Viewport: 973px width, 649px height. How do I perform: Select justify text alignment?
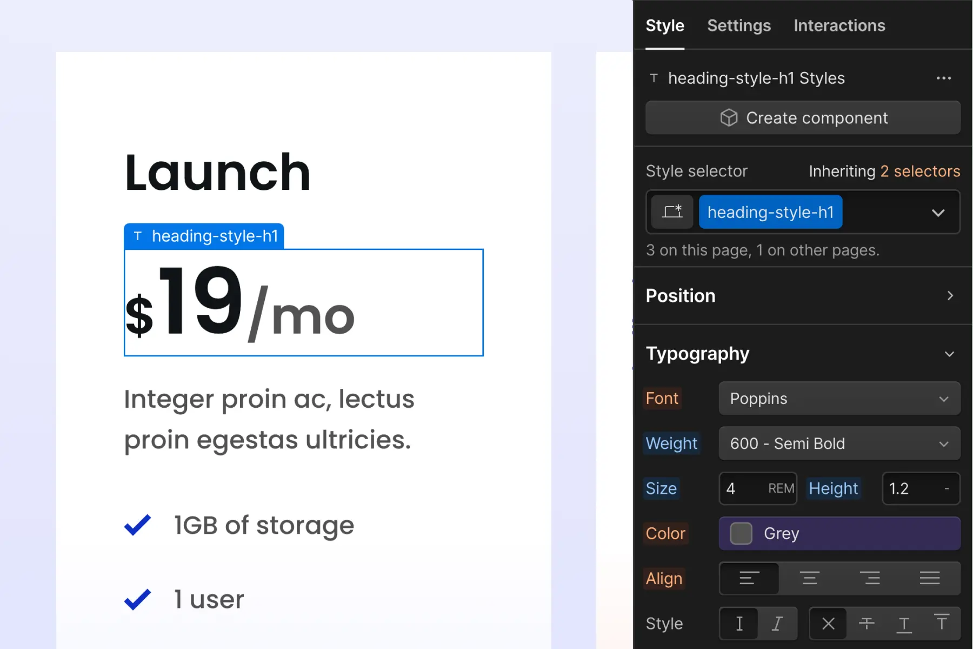929,578
